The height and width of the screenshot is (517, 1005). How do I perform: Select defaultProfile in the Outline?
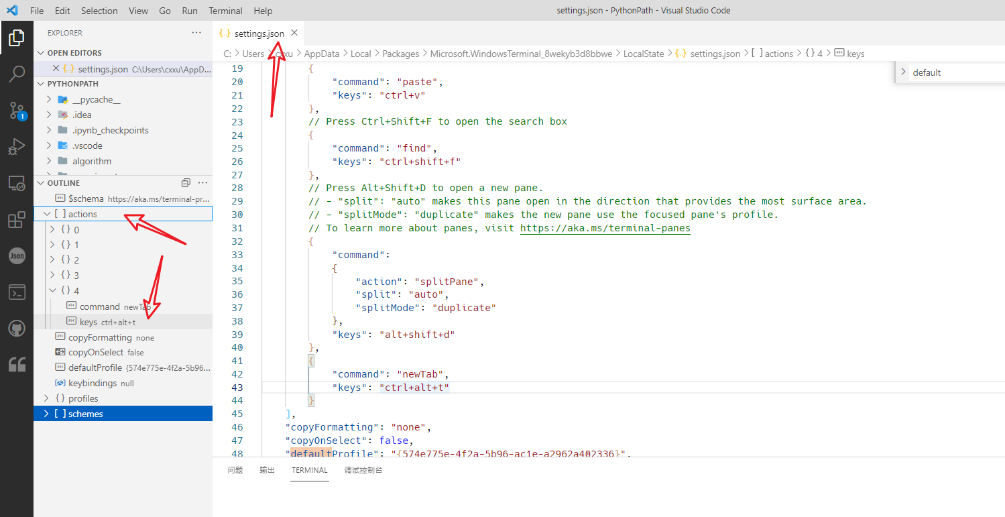pyautogui.click(x=123, y=367)
